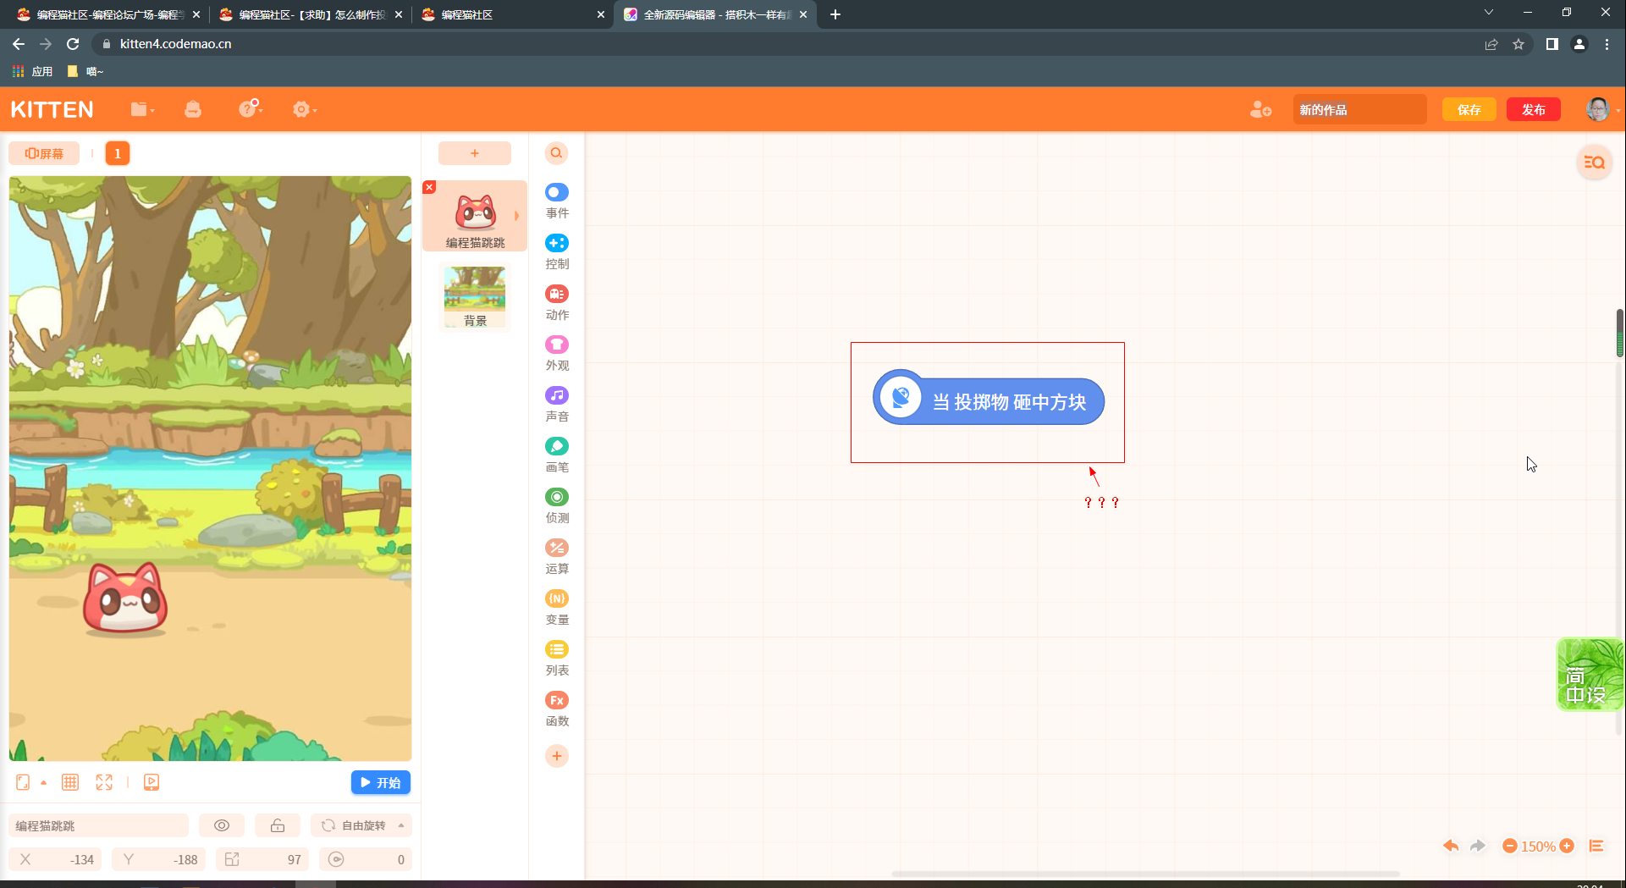This screenshot has height=888, width=1626.
Task: Click the KITTEN logo
Action: tap(52, 109)
